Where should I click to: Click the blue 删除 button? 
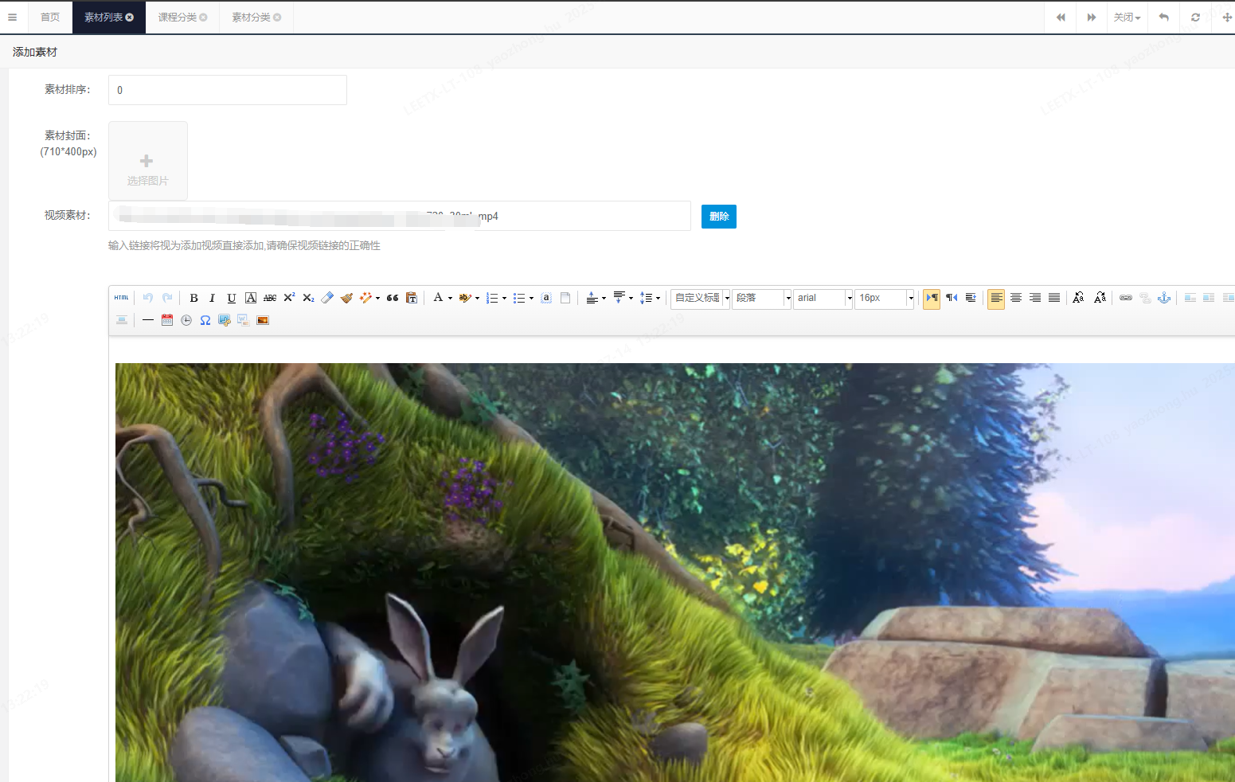tap(719, 217)
